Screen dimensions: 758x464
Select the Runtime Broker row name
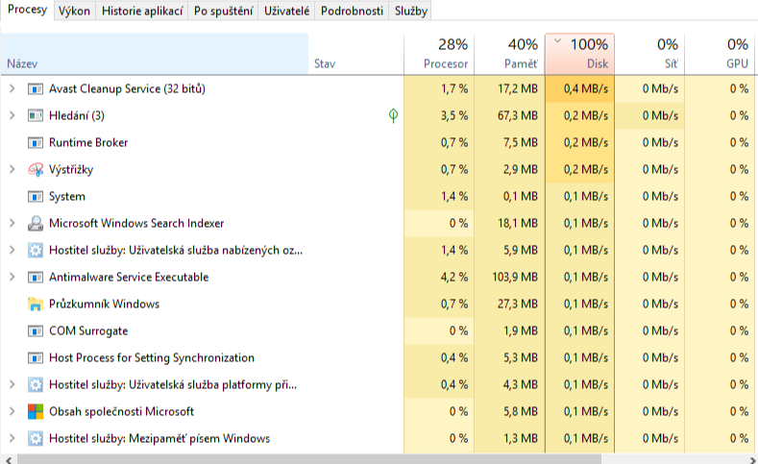(88, 142)
